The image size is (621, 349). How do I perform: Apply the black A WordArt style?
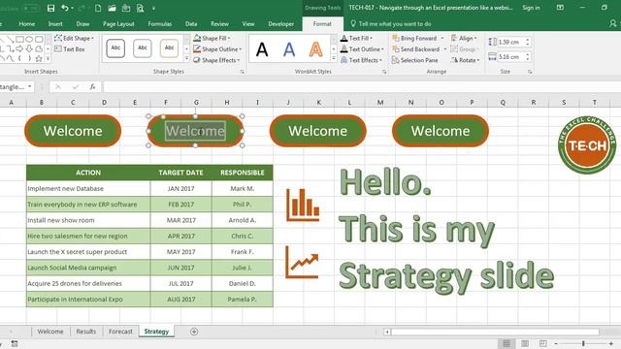[262, 49]
